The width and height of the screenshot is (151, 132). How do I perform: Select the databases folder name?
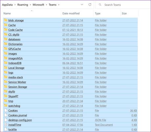pyautogui.click(x=14, y=39)
